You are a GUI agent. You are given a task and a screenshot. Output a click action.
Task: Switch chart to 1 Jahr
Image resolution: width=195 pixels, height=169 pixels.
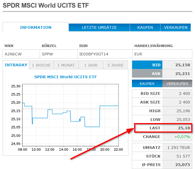pyautogui.click(x=91, y=65)
